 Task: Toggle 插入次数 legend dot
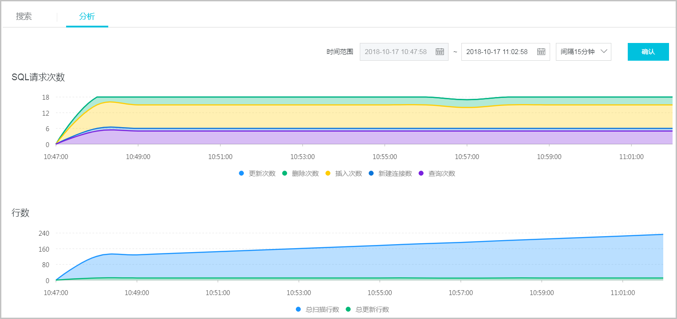328,173
